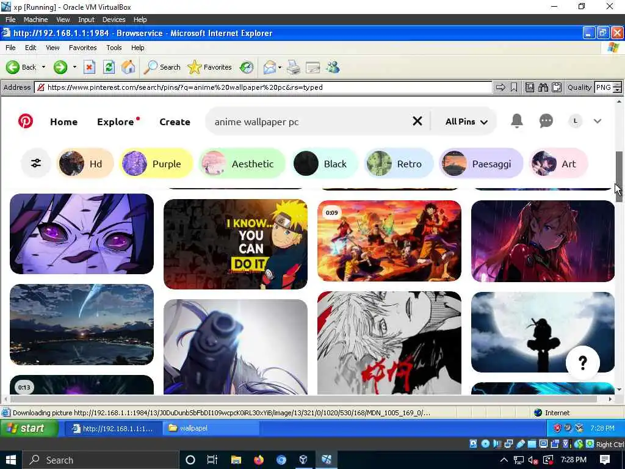The width and height of the screenshot is (625, 469).
Task: Click the Browservice bookmark icon
Action: (x=514, y=87)
